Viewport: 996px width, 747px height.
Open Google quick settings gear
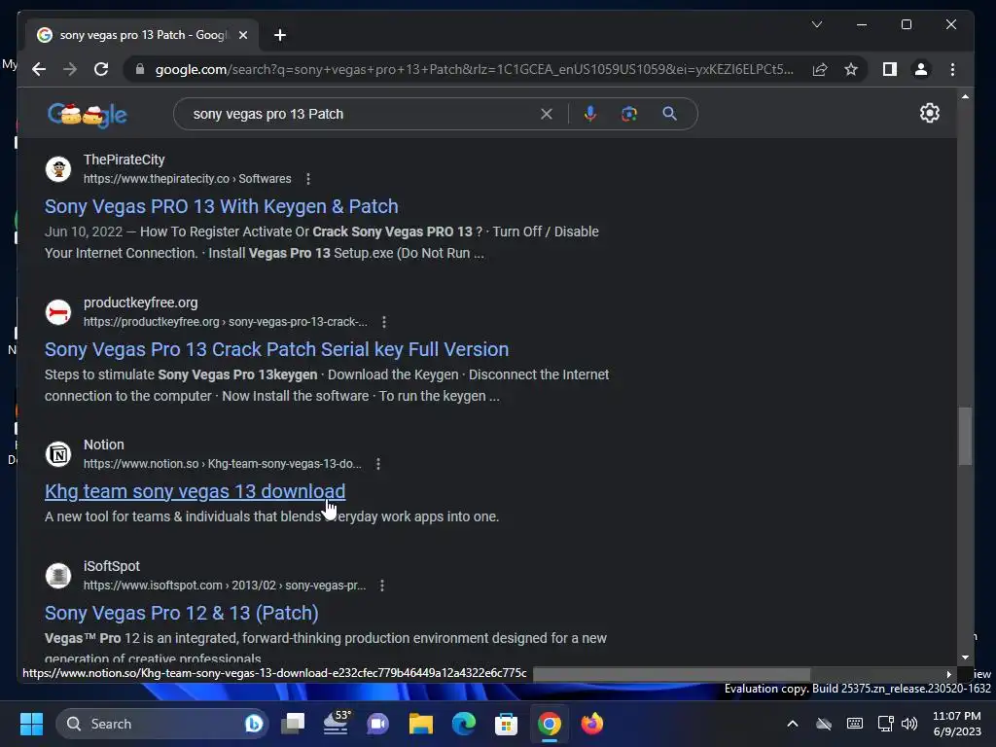click(929, 113)
